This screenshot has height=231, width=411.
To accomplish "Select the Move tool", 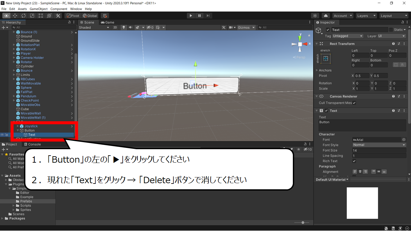I will [15, 16].
